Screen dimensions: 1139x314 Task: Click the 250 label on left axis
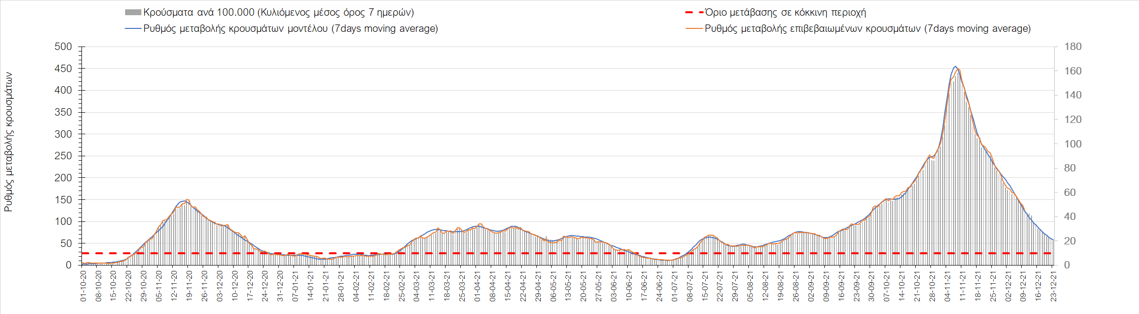coord(63,156)
